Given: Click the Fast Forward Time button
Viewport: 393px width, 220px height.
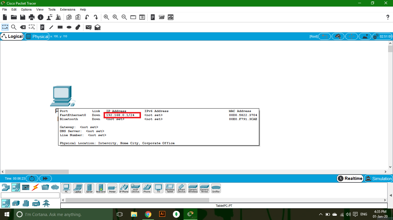Looking at the screenshot, I should (x=45, y=178).
